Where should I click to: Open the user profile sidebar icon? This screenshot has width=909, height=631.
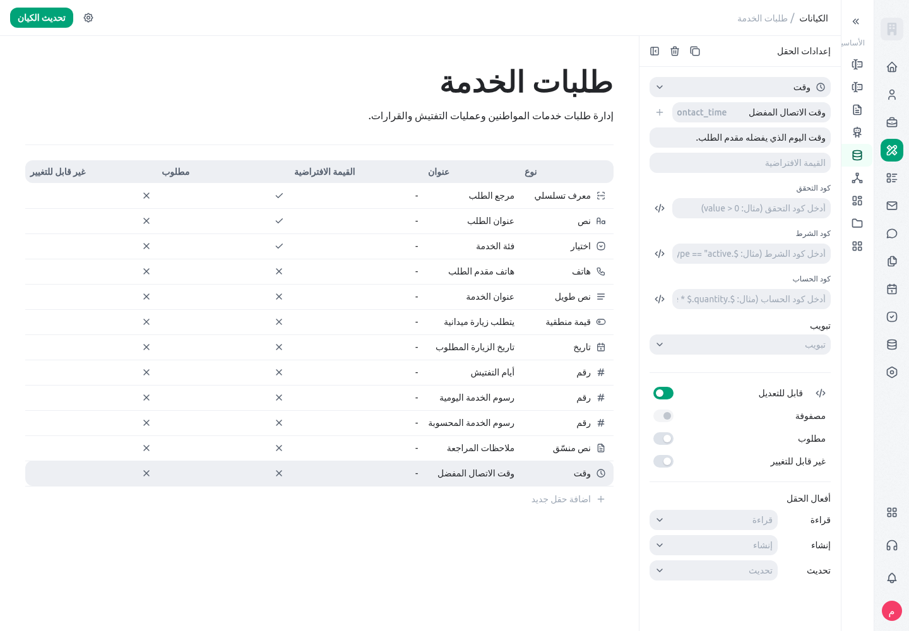click(892, 95)
